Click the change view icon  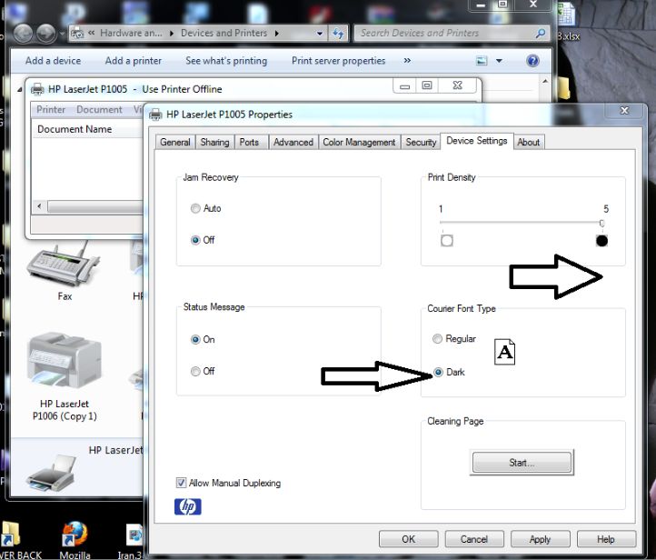(482, 61)
